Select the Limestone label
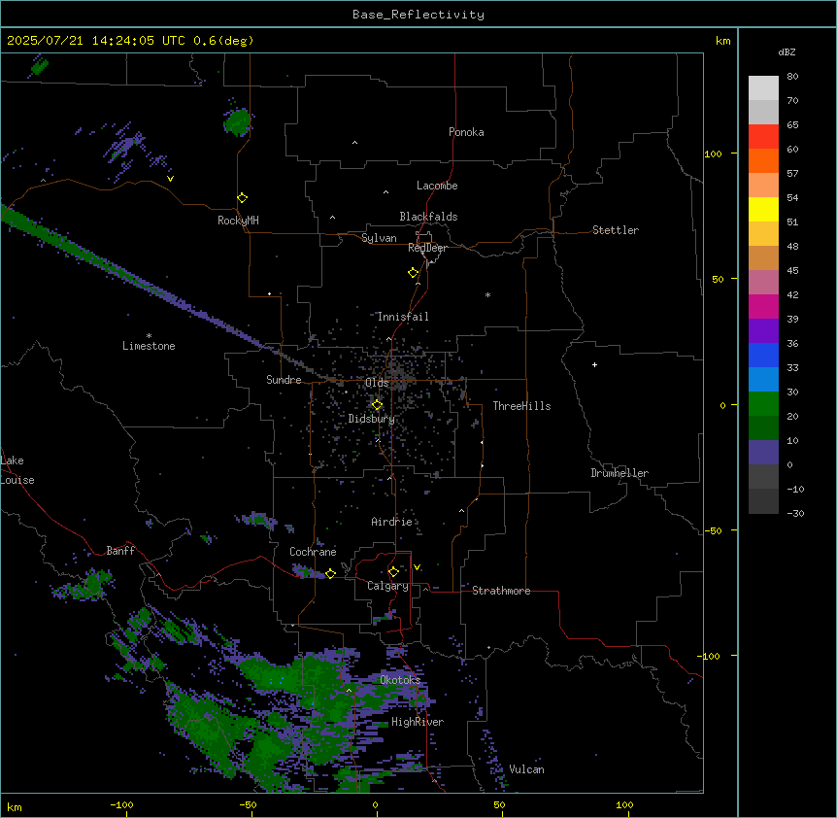Viewport: 837px width, 818px height. pyautogui.click(x=149, y=346)
